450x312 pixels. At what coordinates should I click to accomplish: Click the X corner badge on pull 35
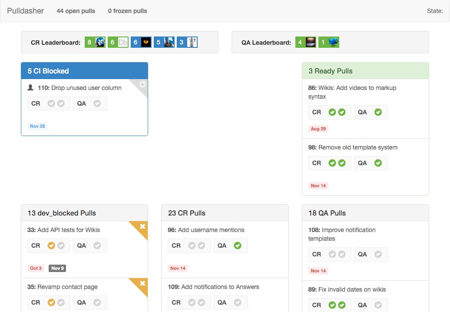point(142,283)
